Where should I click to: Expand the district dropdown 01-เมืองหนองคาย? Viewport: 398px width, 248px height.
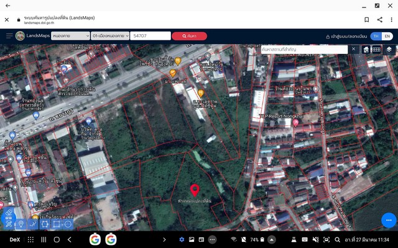(x=109, y=36)
